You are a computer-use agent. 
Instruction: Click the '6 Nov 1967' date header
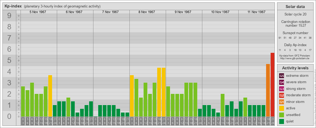(x=74, y=12)
